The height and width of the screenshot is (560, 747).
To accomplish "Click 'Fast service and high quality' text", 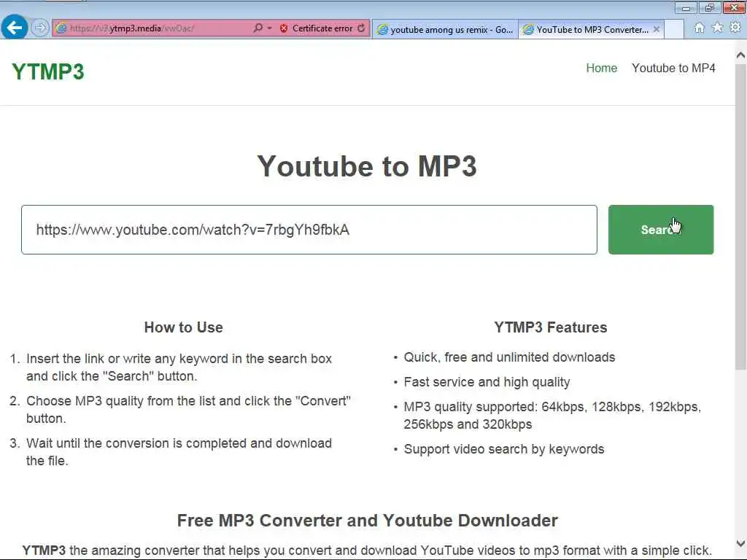I will pos(487,382).
